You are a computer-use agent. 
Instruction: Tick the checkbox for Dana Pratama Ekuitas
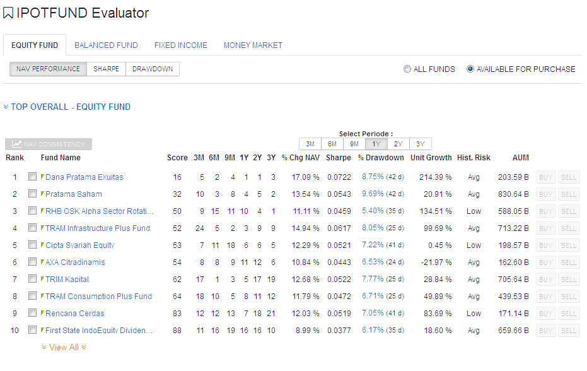coord(32,177)
